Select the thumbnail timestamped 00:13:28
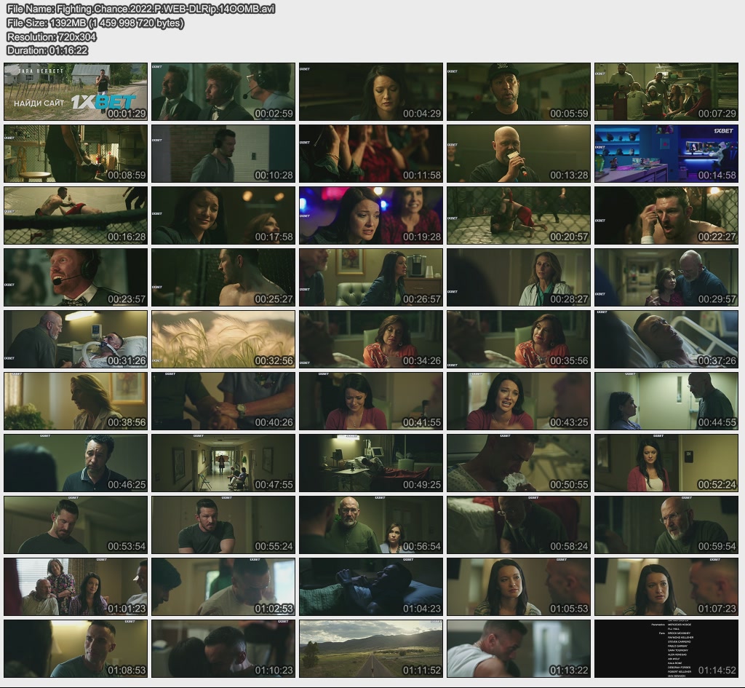The width and height of the screenshot is (745, 688). pos(519,153)
